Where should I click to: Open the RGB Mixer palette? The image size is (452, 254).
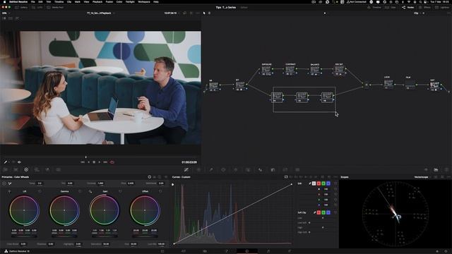pos(47,169)
